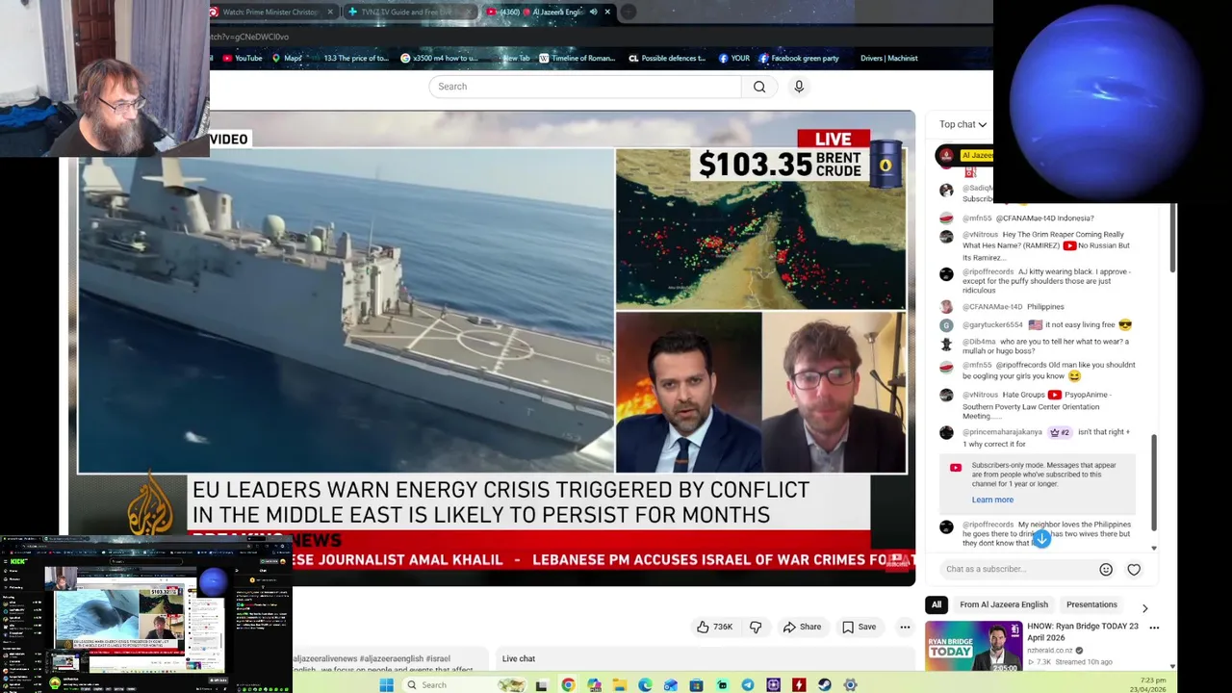Show more filter chips with right chevron
Viewport: 1232px width, 693px height.
pos(1144,608)
